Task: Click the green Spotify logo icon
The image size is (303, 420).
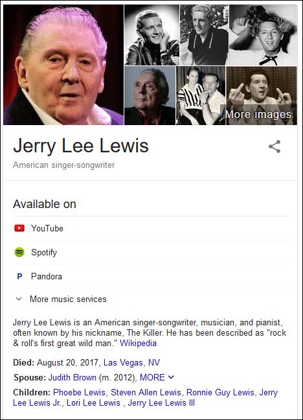Action: [19, 252]
